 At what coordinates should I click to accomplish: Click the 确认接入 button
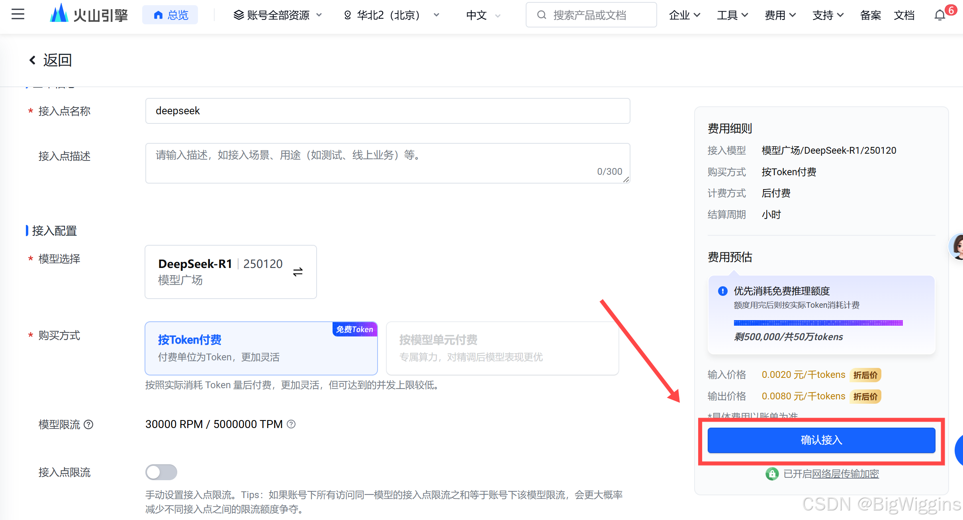[821, 440]
